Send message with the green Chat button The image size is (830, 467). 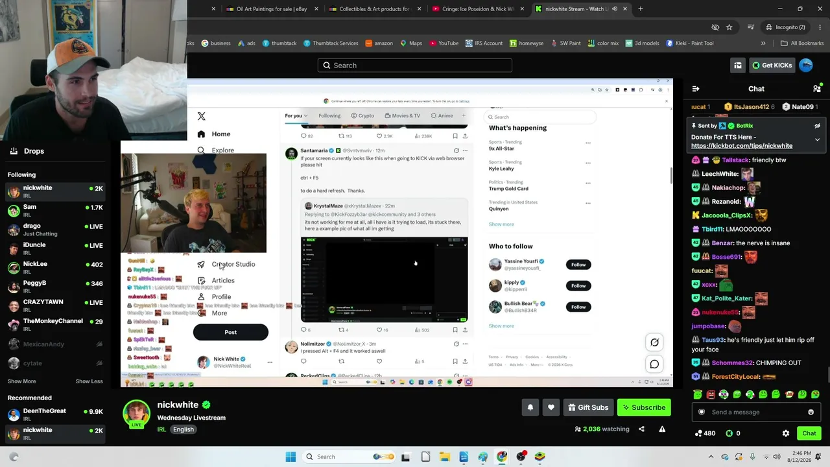click(x=809, y=433)
